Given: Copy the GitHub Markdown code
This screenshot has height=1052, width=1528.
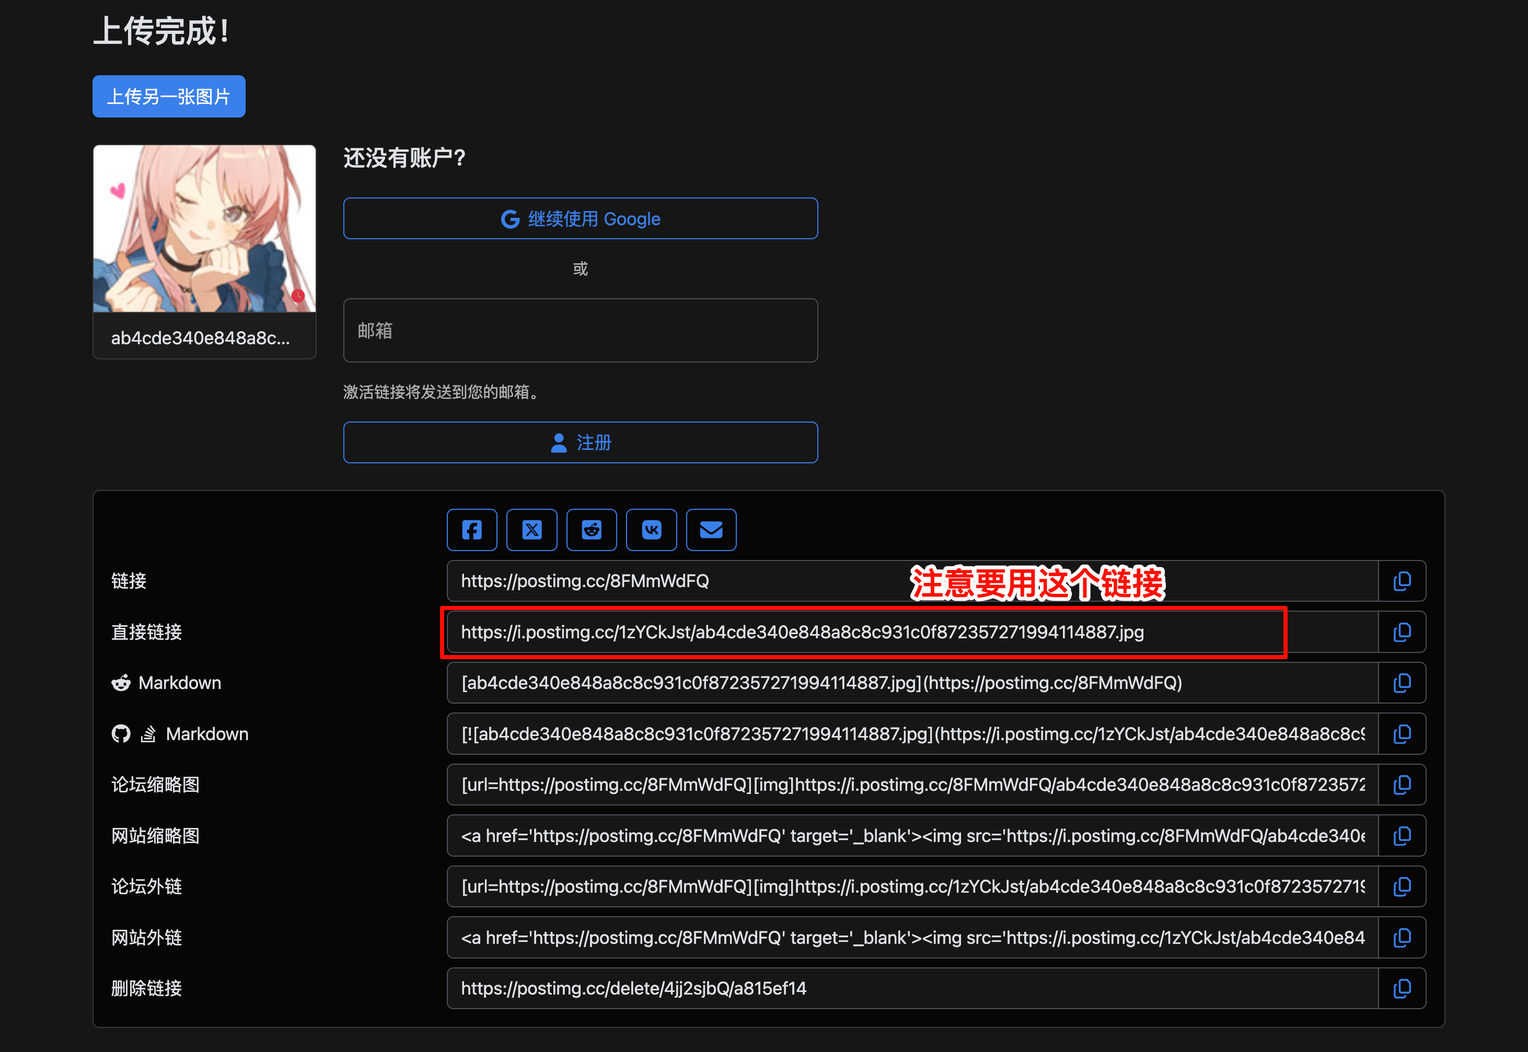Looking at the screenshot, I should click(x=1402, y=733).
